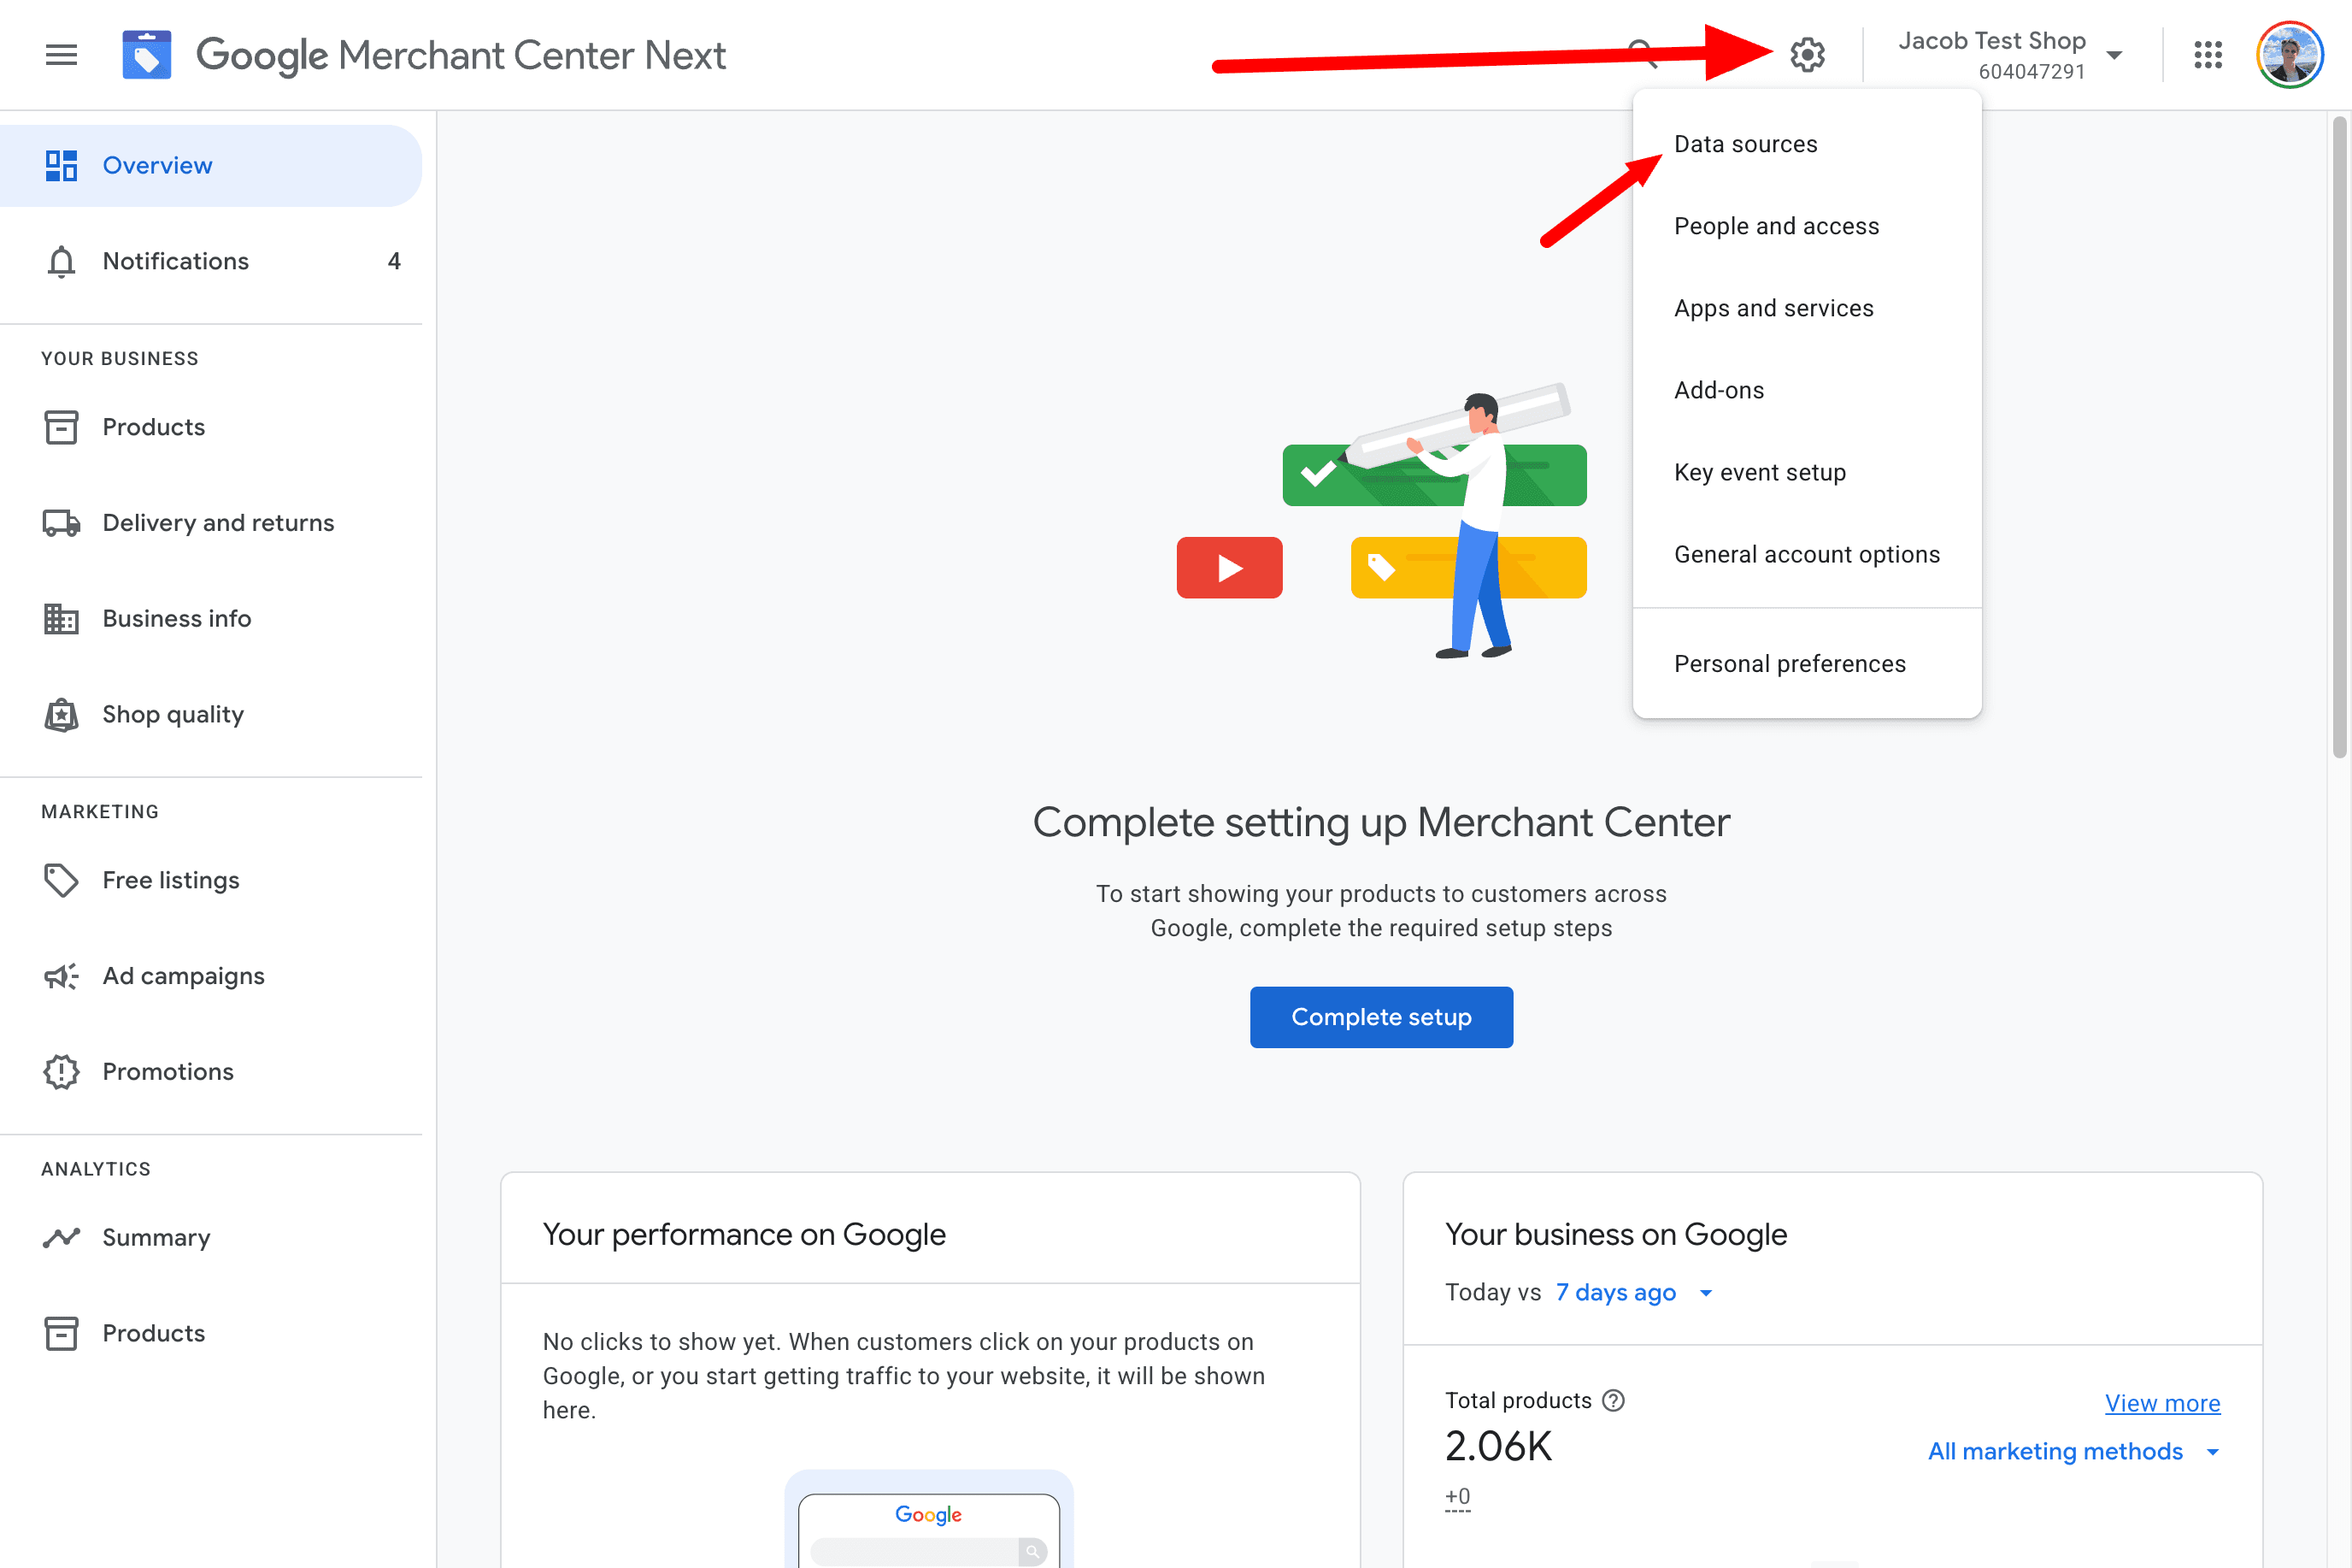Click the Notifications bell icon
Image resolution: width=2352 pixels, height=1568 pixels.
click(61, 261)
